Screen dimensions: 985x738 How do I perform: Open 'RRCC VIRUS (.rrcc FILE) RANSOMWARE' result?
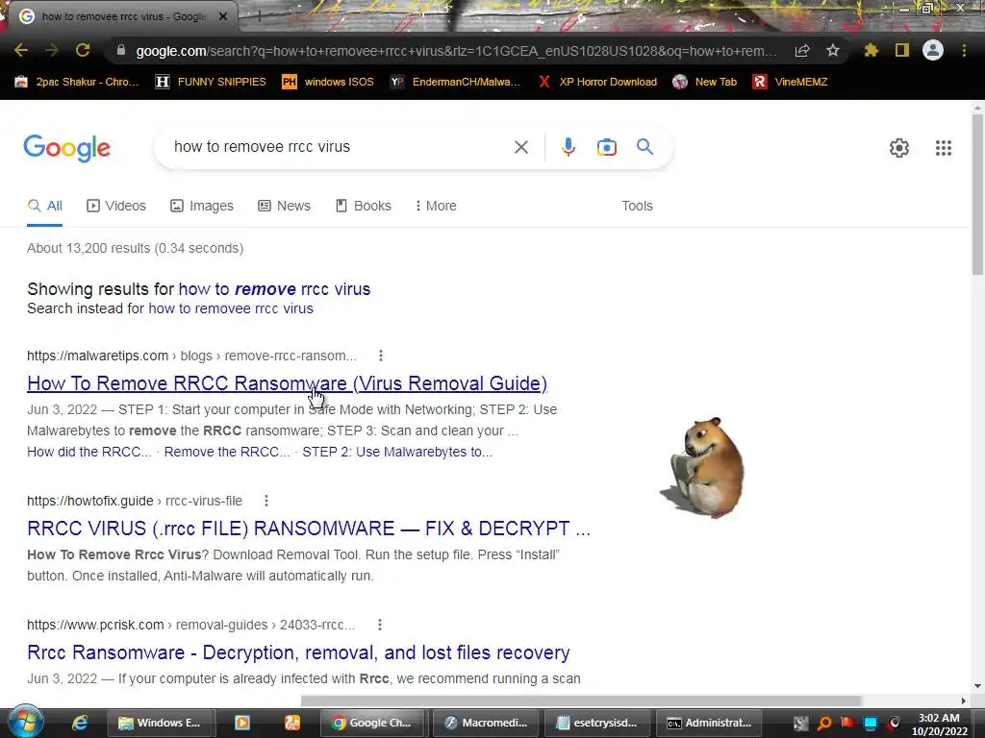click(x=309, y=529)
